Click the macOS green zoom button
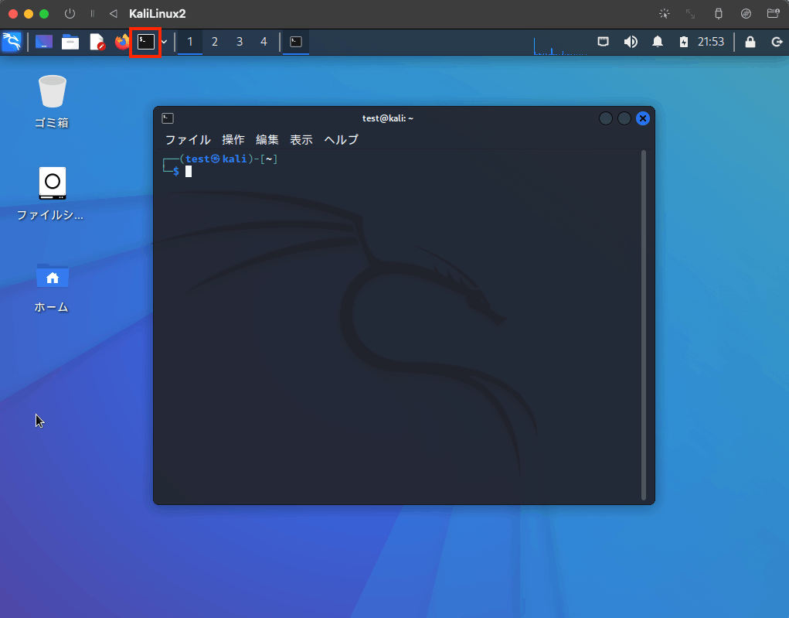Viewport: 789px width, 618px height. pos(44,14)
